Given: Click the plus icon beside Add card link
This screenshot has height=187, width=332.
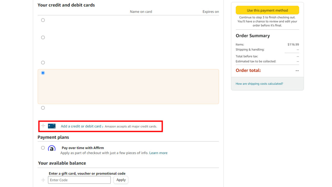Looking at the screenshot, I should (43, 126).
